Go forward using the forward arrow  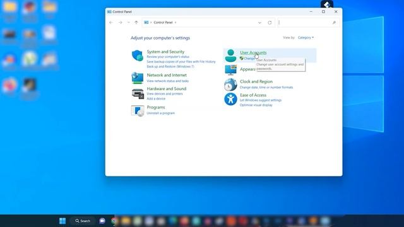click(x=121, y=23)
